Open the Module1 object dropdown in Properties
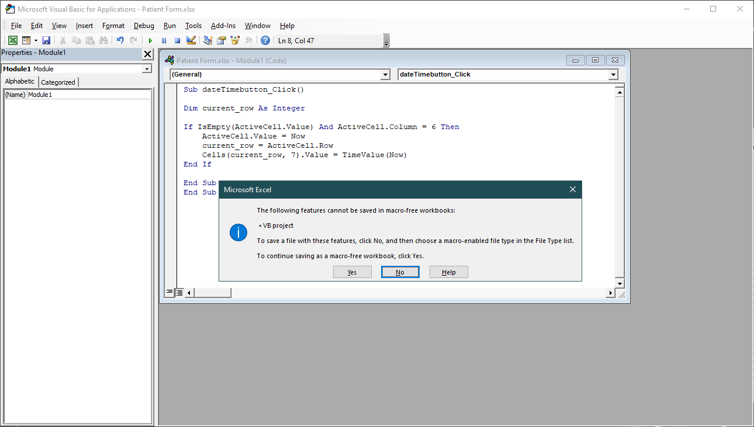The width and height of the screenshot is (754, 427). (x=146, y=69)
